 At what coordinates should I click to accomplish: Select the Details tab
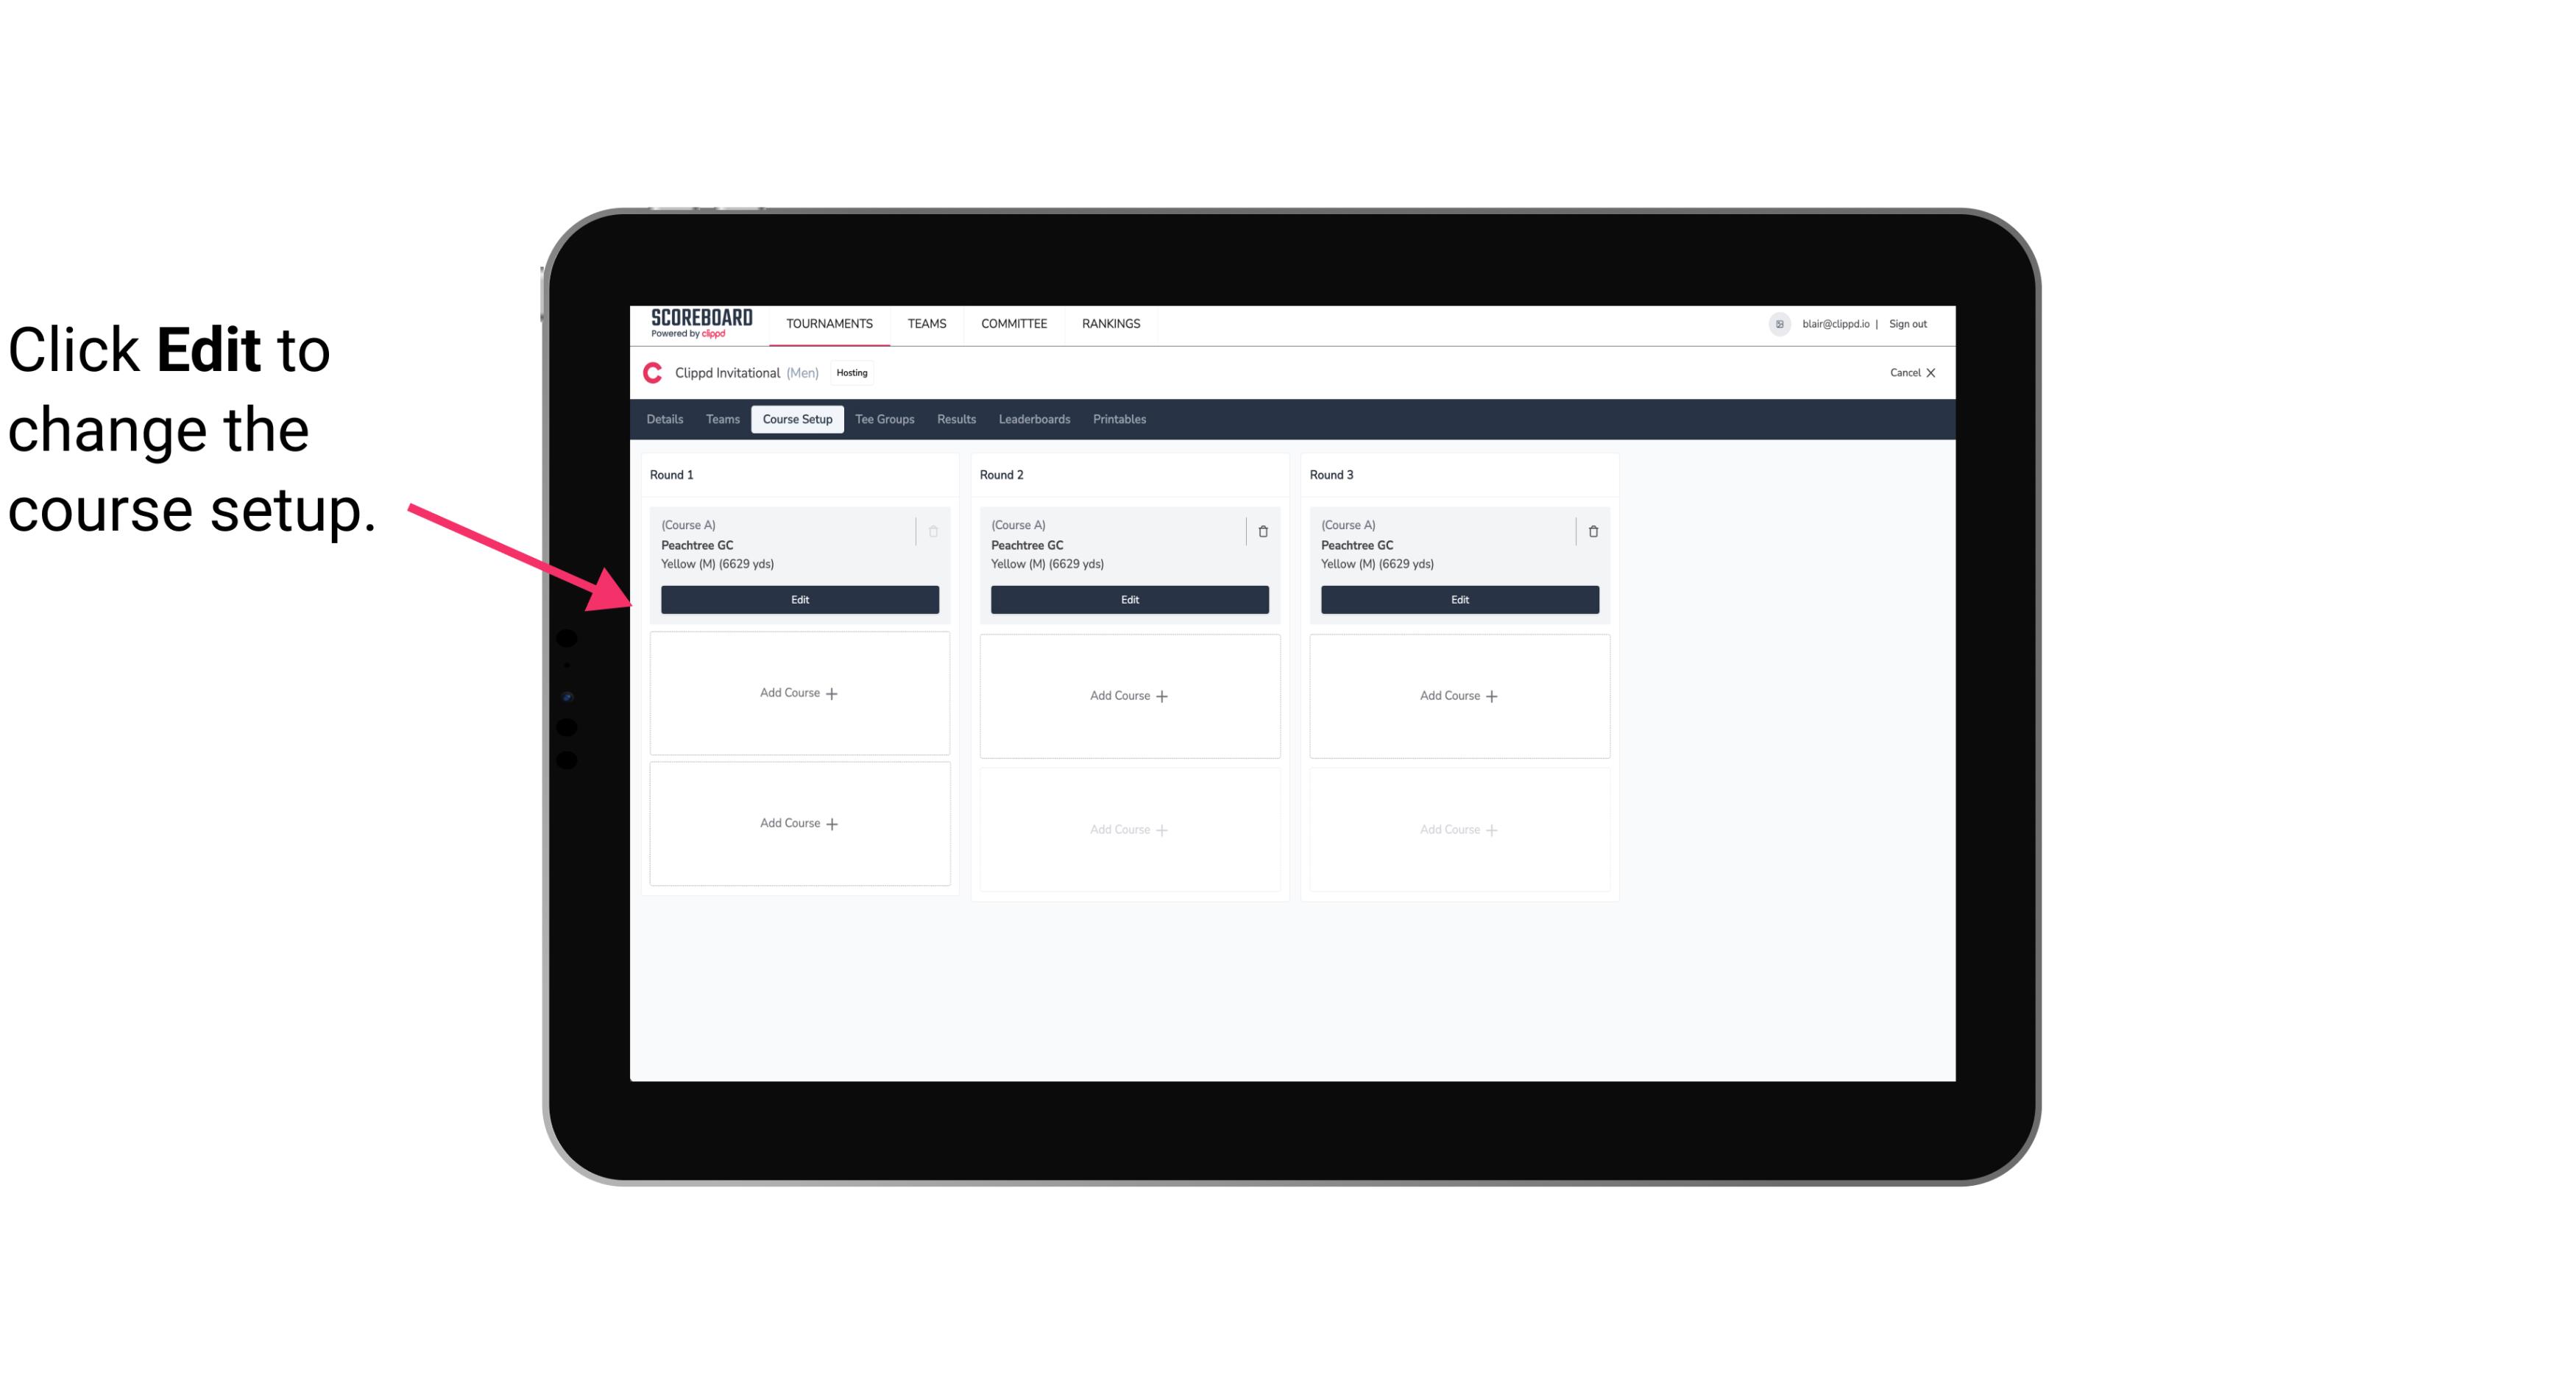(665, 418)
